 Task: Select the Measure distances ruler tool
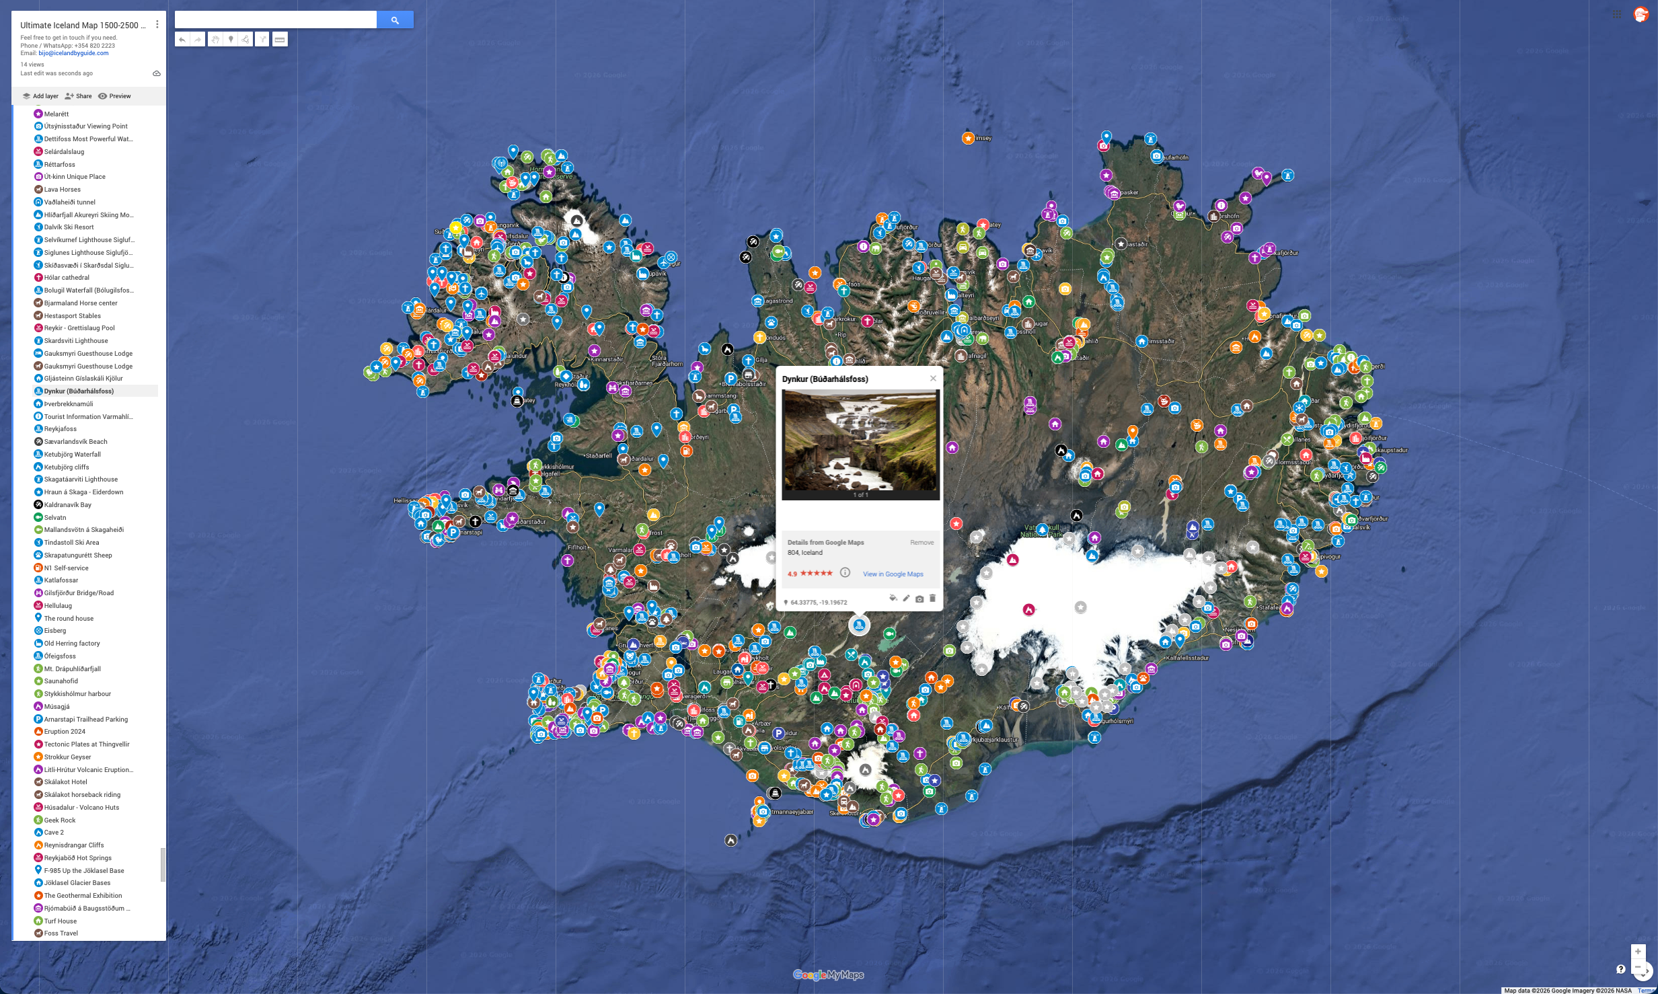(280, 40)
